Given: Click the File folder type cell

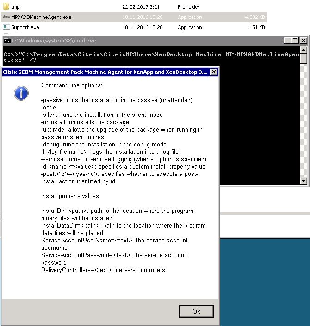Looking at the screenshot, I should pos(188,7).
